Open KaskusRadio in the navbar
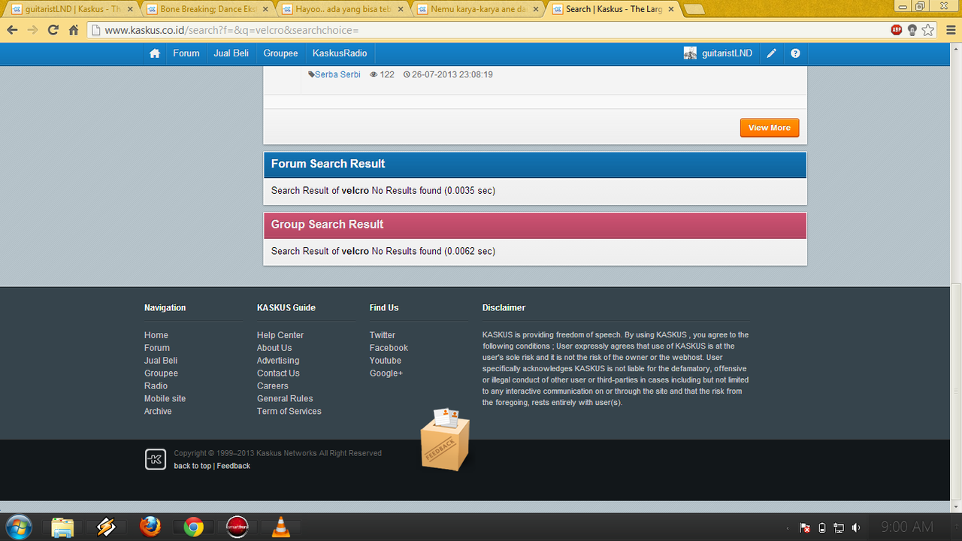This screenshot has height=541, width=962. [x=340, y=53]
